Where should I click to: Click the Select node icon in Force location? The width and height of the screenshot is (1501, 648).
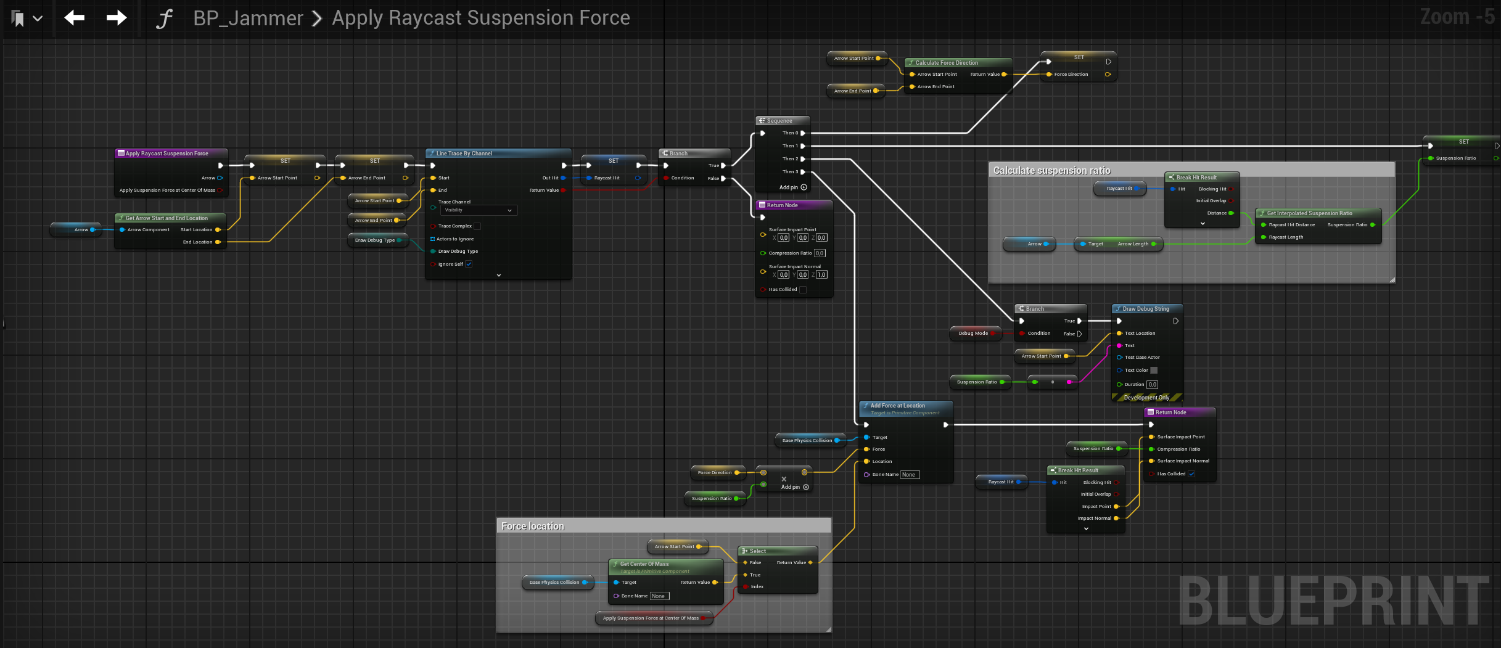(746, 551)
